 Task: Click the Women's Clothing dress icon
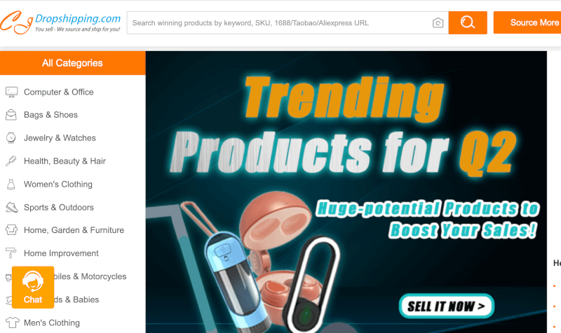(x=11, y=184)
